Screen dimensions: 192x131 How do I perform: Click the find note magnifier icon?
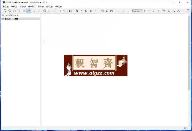pos(10,11)
